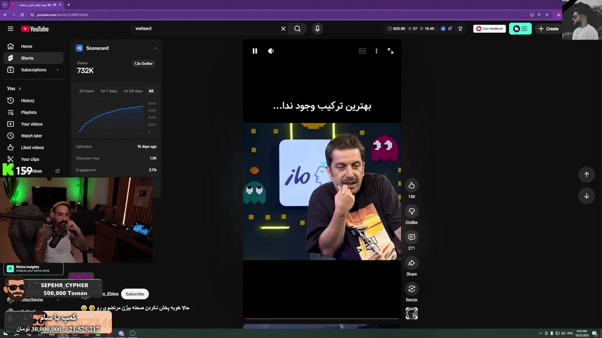This screenshot has height=338, width=602.
Task: Subscribe to the Shorts channel
Action: coord(135,294)
